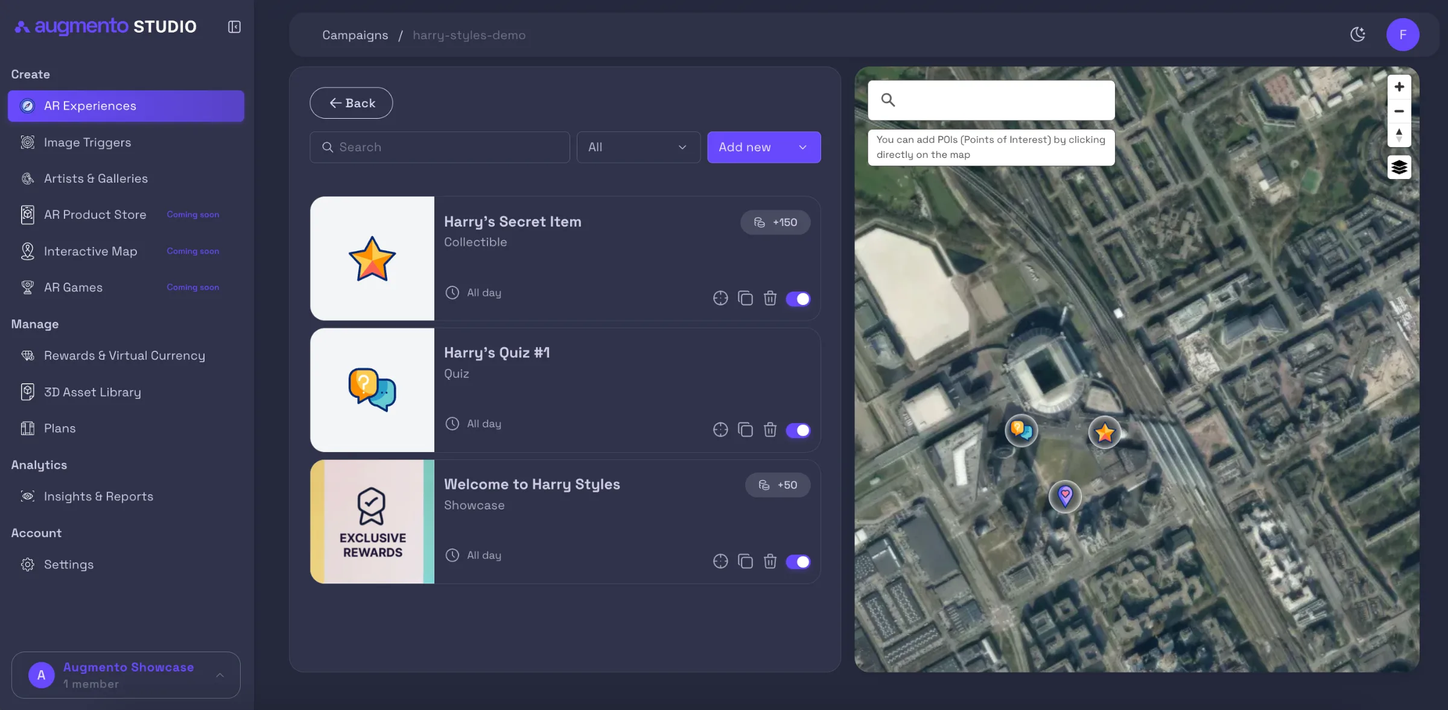Focus the experiences Search field

[x=440, y=147]
